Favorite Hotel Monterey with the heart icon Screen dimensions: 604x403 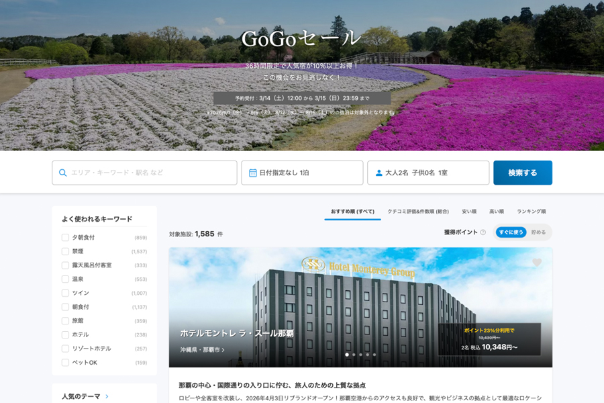click(537, 263)
